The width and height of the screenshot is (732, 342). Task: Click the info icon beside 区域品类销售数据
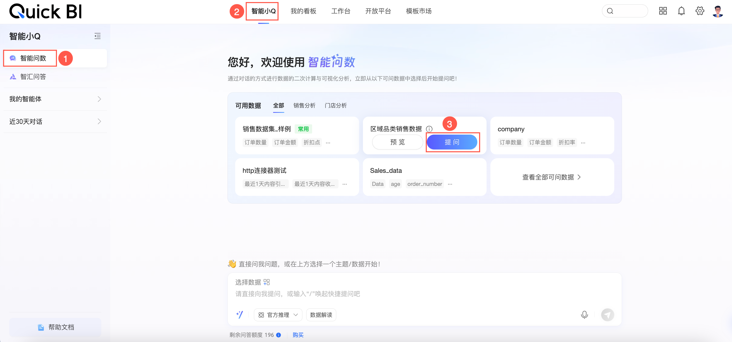pyautogui.click(x=429, y=129)
